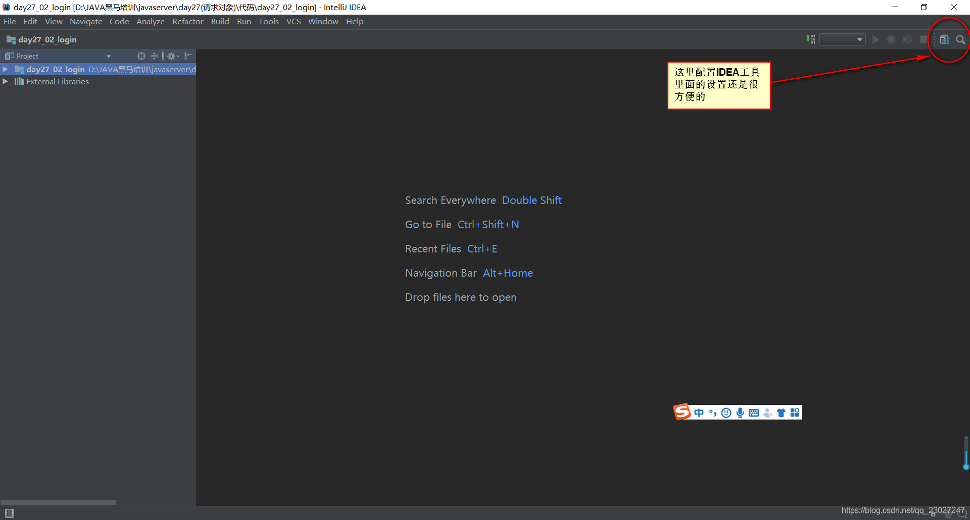970x520 pixels.
Task: Click the Collapse All icon
Action: [154, 56]
